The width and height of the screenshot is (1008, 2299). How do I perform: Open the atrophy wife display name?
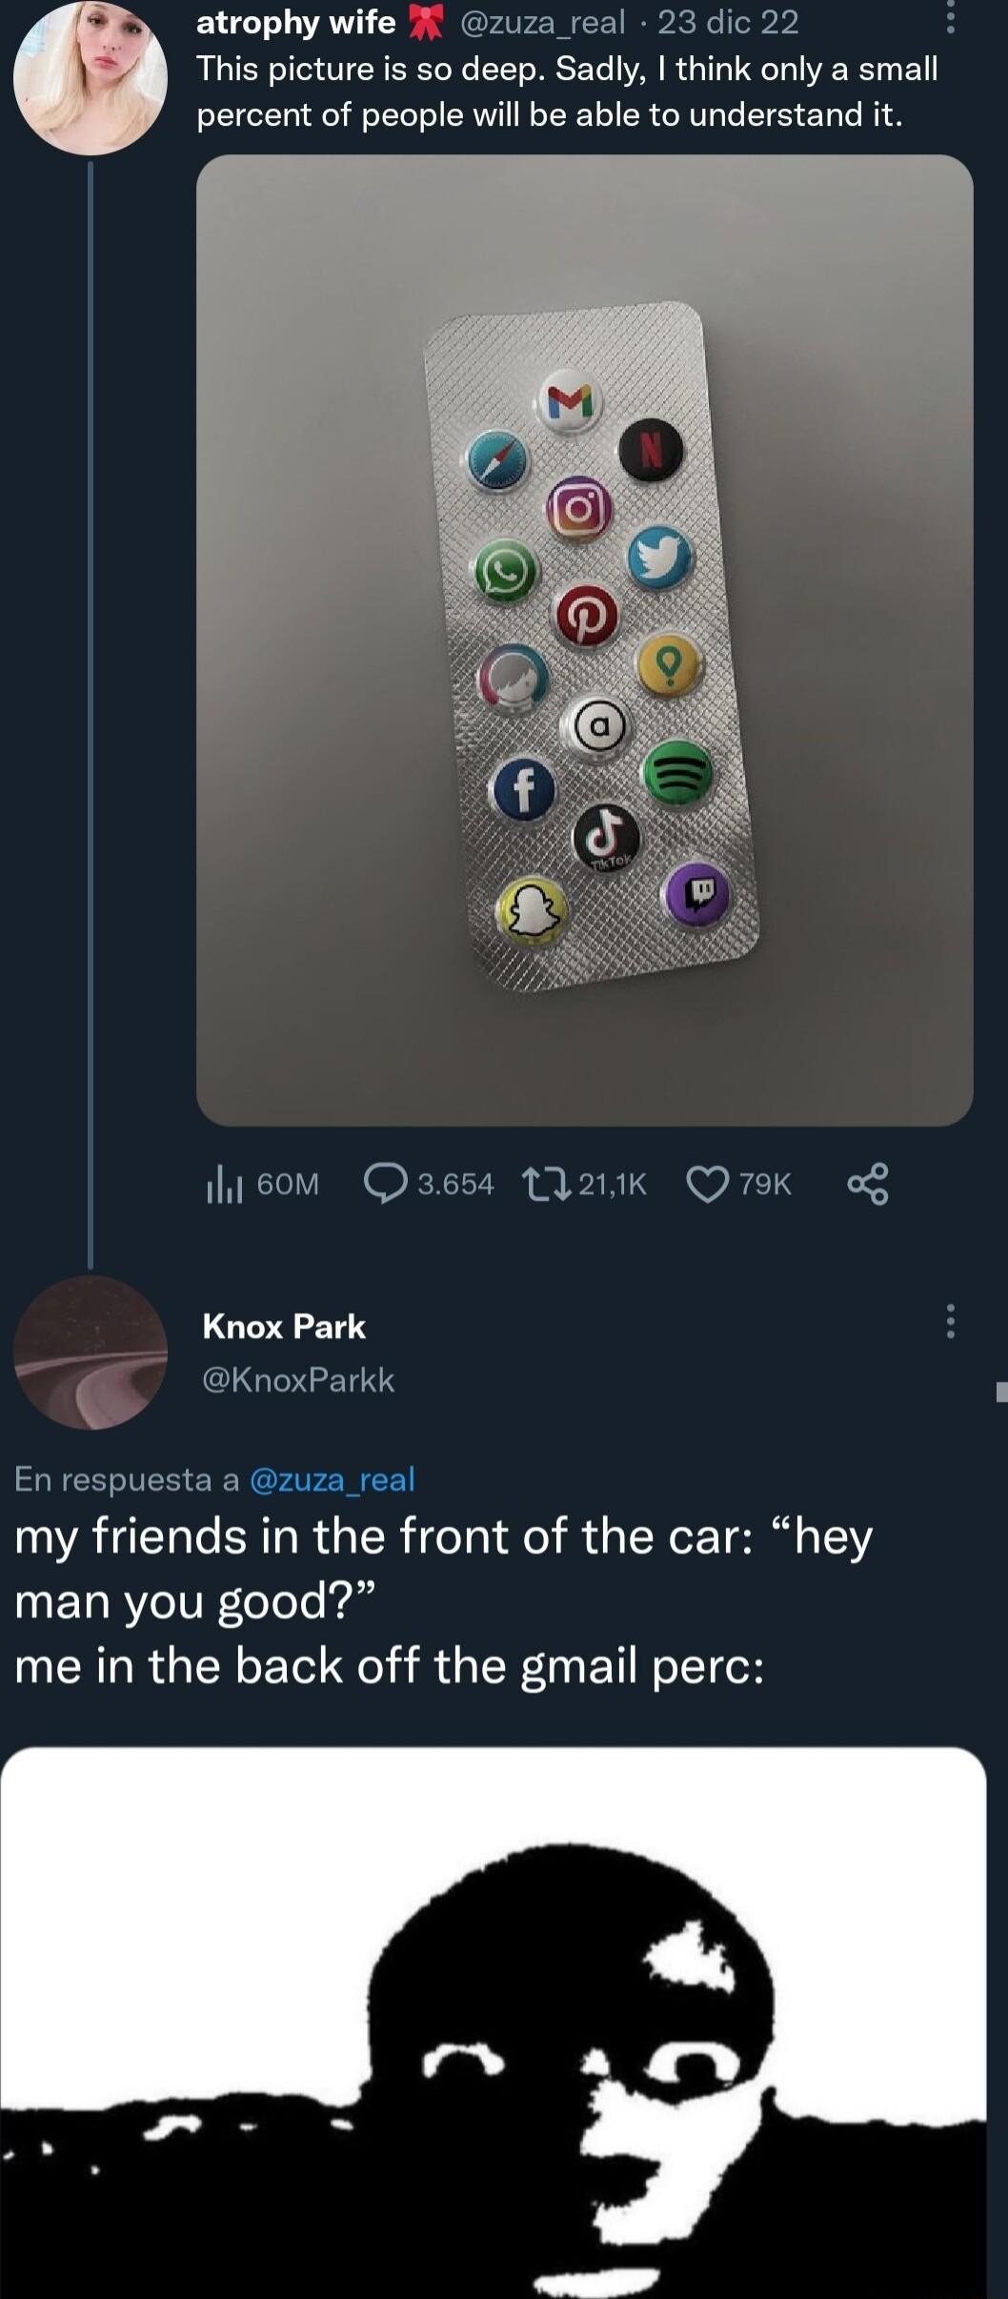tap(295, 22)
